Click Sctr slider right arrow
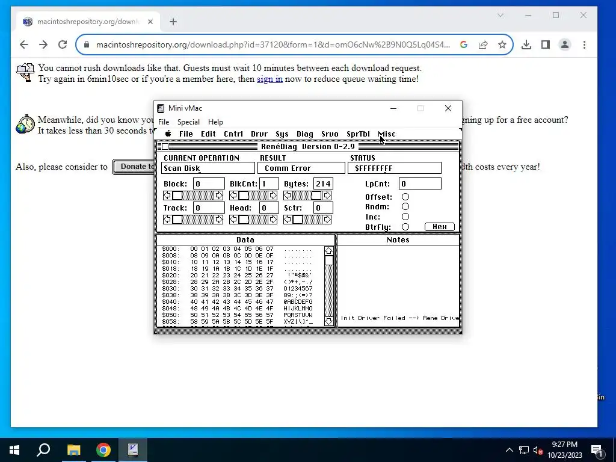 click(327, 219)
